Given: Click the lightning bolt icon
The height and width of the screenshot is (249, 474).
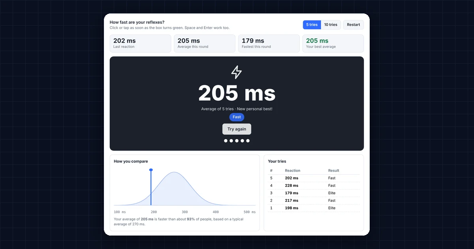Looking at the screenshot, I should tap(237, 72).
